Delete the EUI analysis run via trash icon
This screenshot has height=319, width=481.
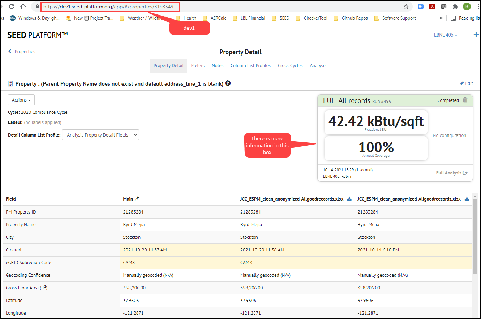pyautogui.click(x=465, y=100)
